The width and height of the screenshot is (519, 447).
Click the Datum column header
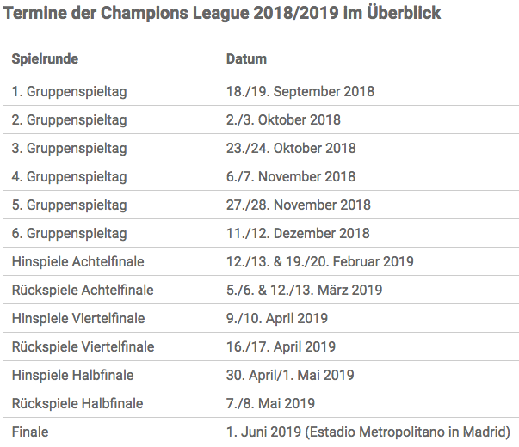pyautogui.click(x=246, y=58)
